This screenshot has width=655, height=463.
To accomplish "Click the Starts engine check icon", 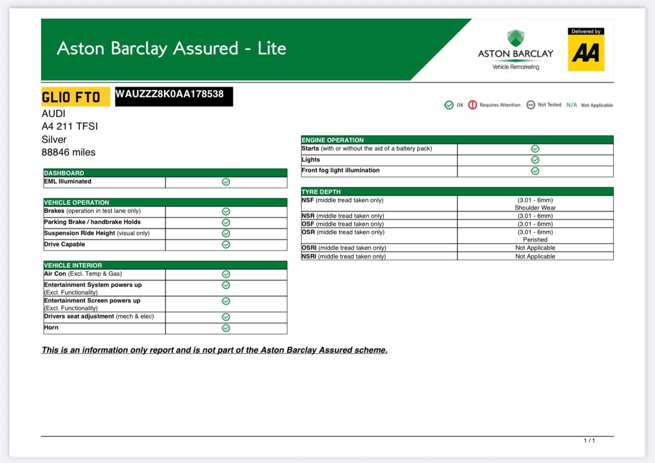I will (535, 149).
